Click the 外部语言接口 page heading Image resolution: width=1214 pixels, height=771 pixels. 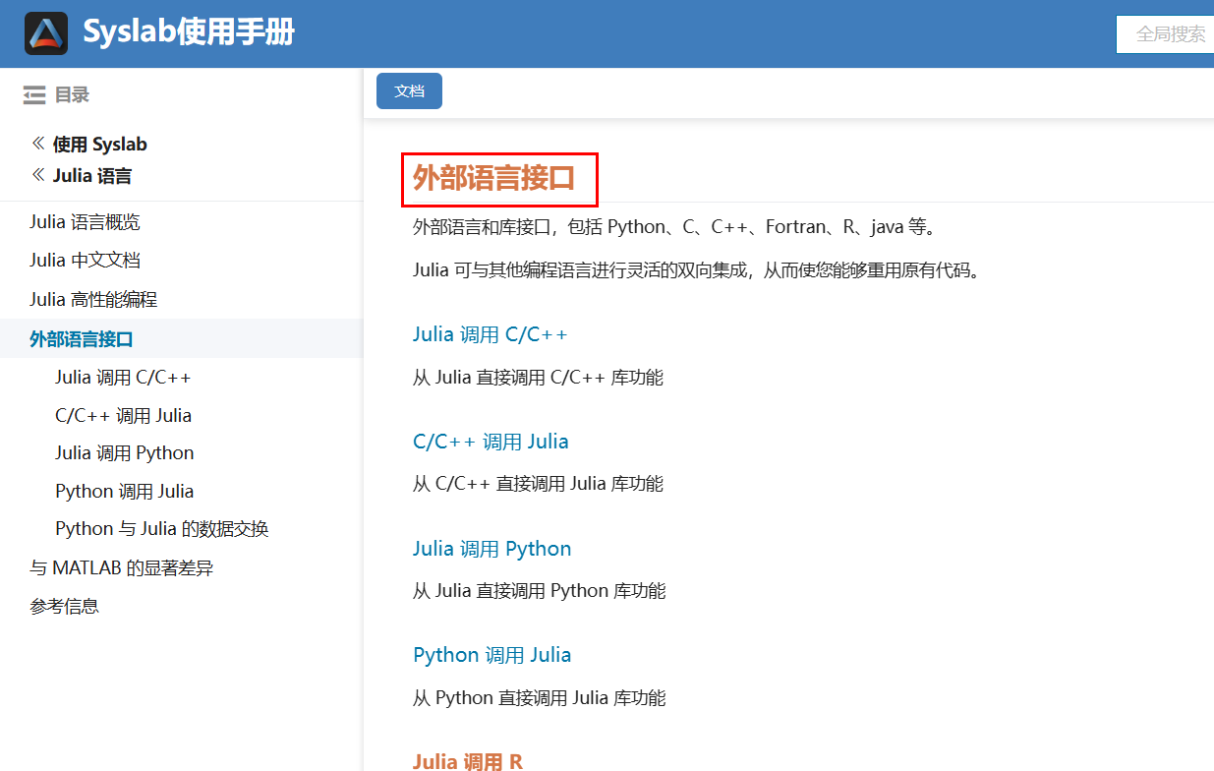(x=493, y=178)
